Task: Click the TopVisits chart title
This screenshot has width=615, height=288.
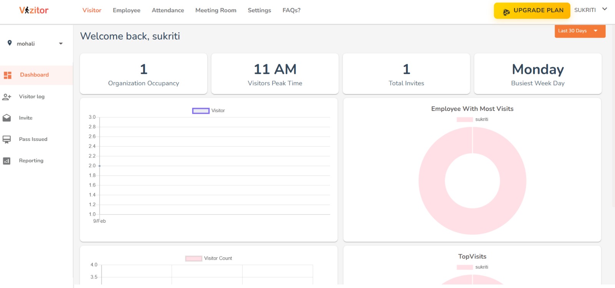Action: [472, 257]
